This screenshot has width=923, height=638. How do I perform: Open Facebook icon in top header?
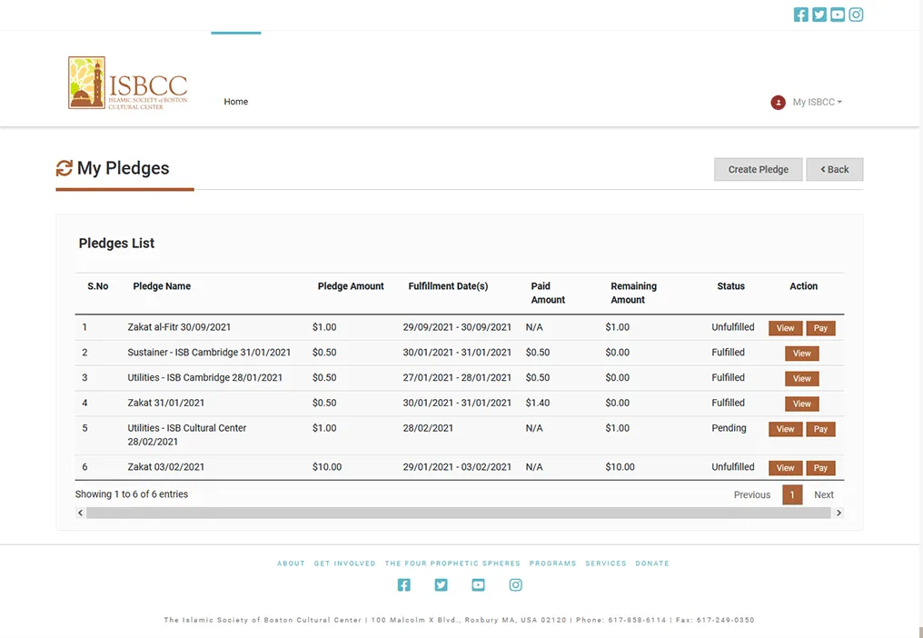tap(800, 15)
